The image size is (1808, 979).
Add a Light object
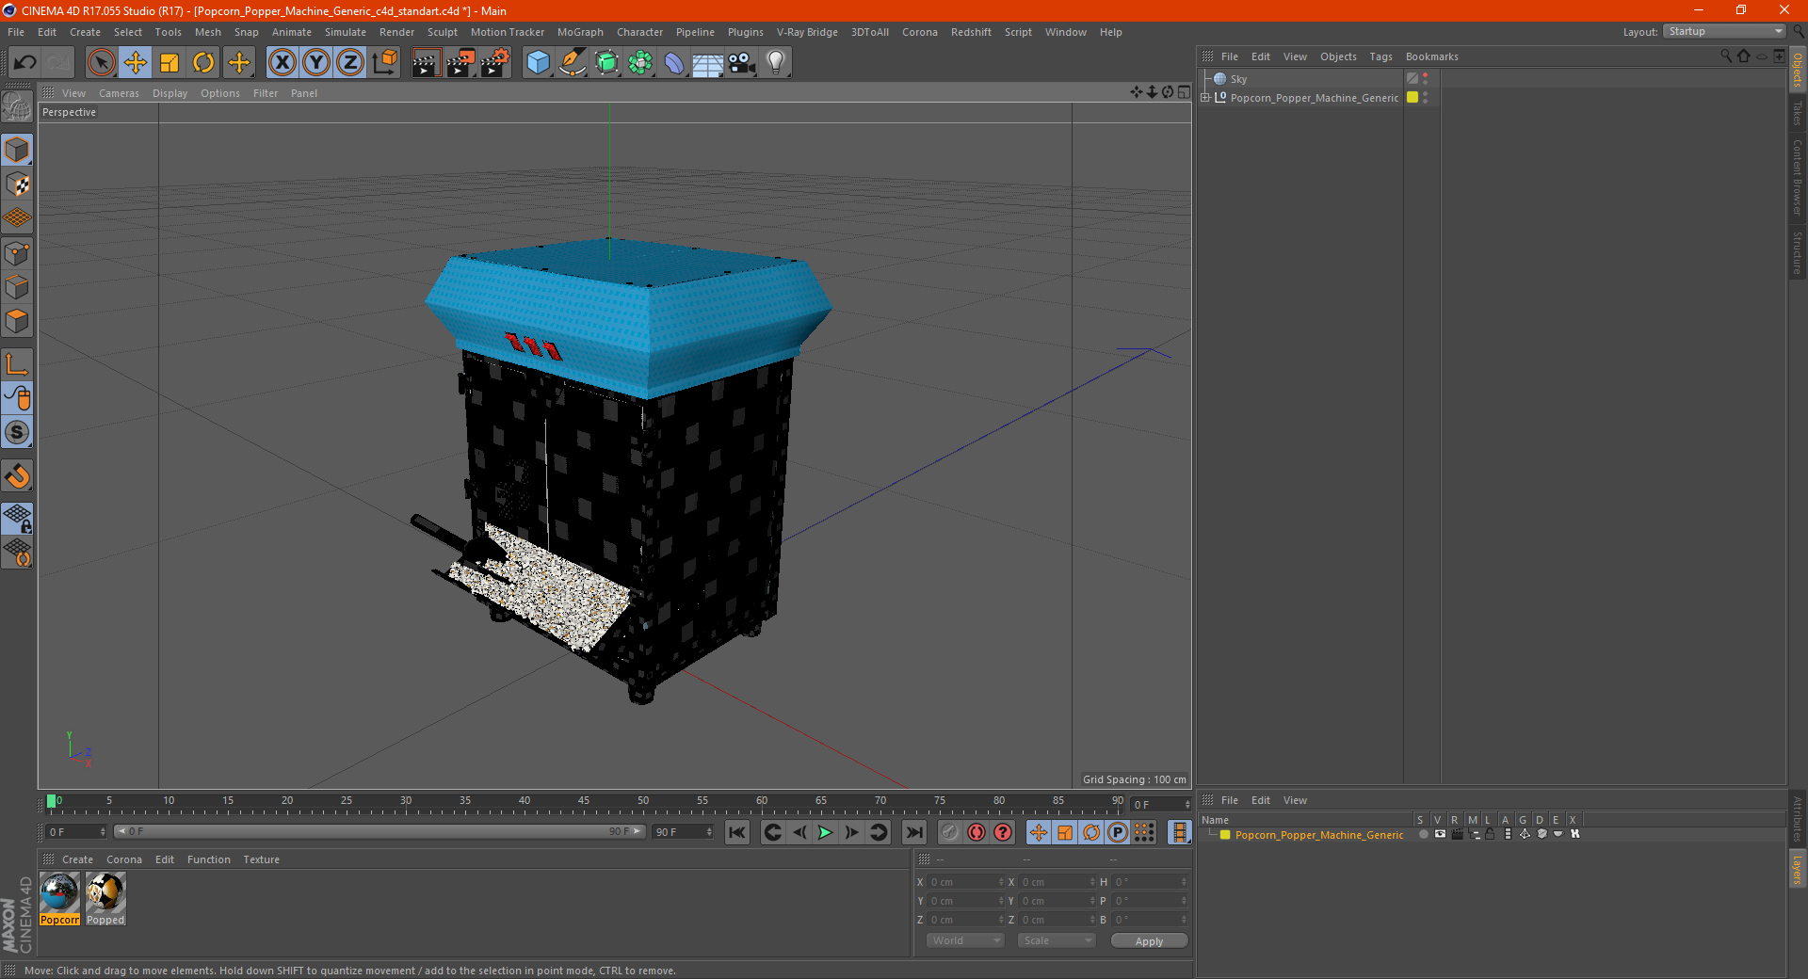776,63
